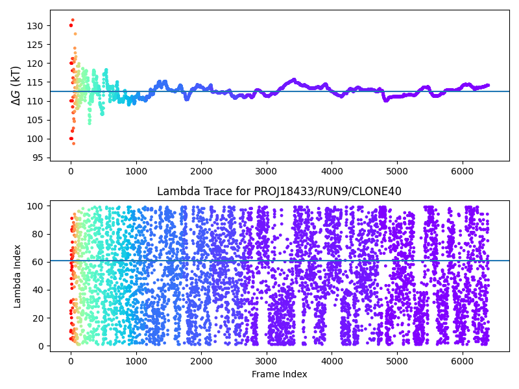Click the 2000 tick below the lower plot

coord(201,361)
